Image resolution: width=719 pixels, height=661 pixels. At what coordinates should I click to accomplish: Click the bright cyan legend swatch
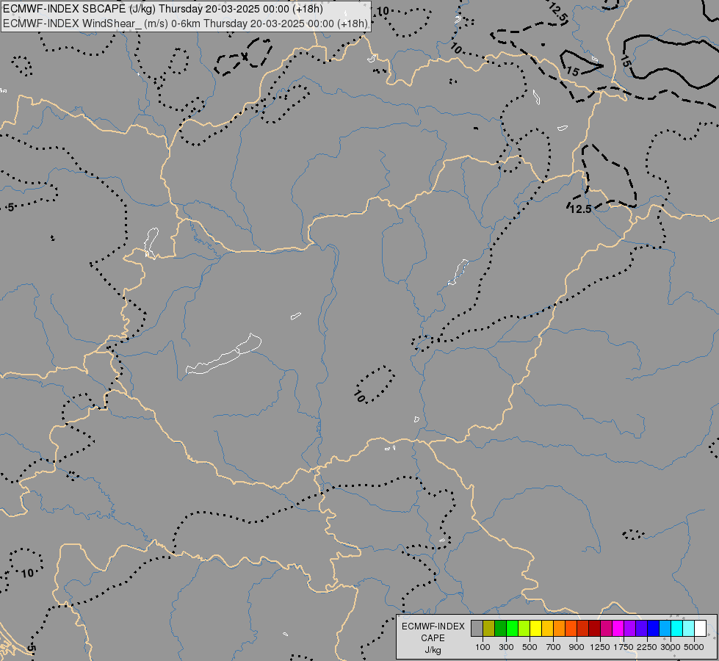[x=677, y=629]
